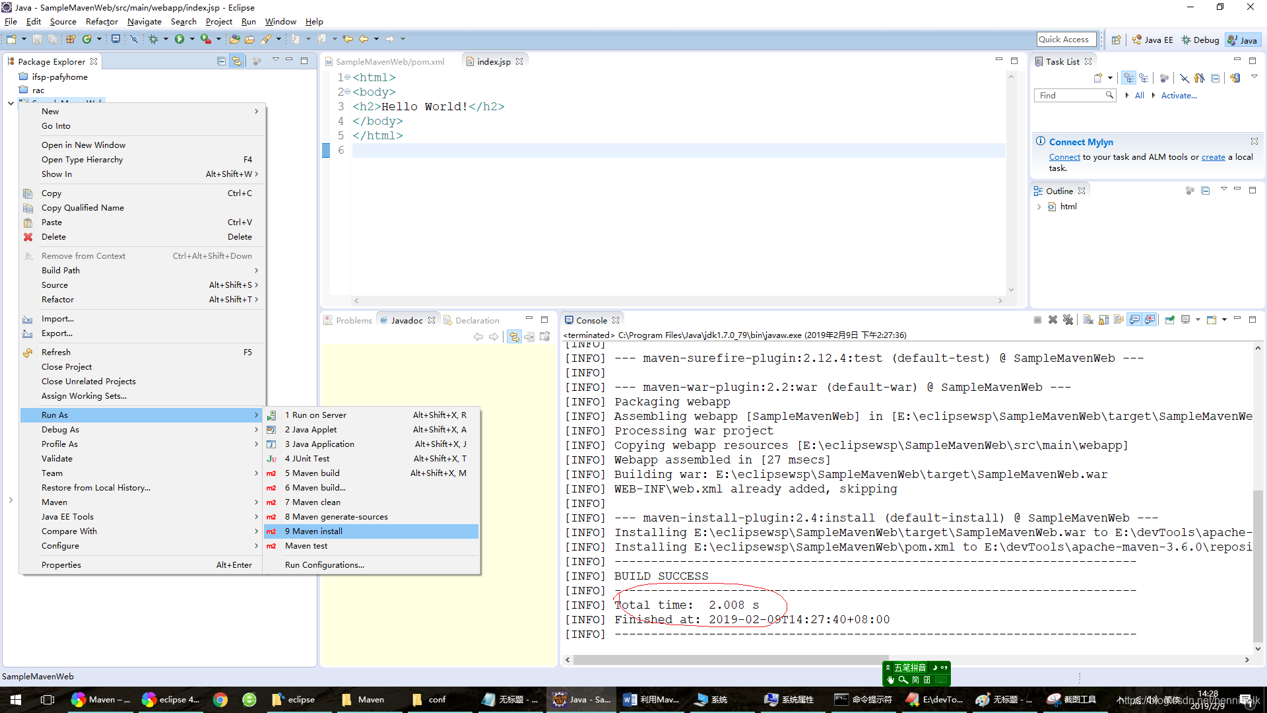Click Console horizontal scrollbar thumb
The width and height of the screenshot is (1267, 713).
click(x=731, y=660)
